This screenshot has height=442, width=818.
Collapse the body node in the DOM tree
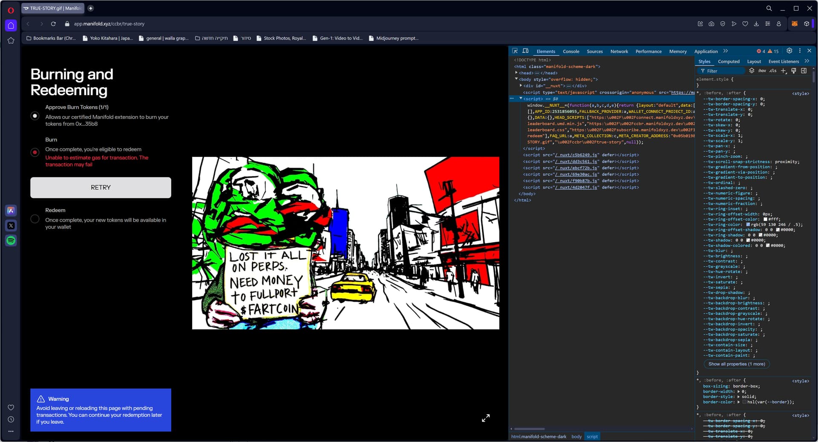click(516, 79)
